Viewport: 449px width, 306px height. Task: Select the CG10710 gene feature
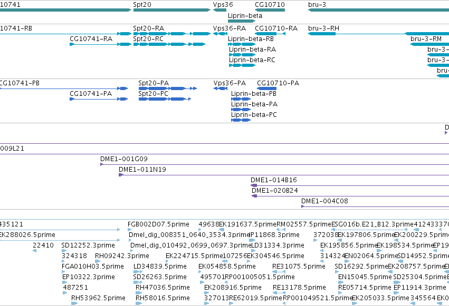pos(270,10)
